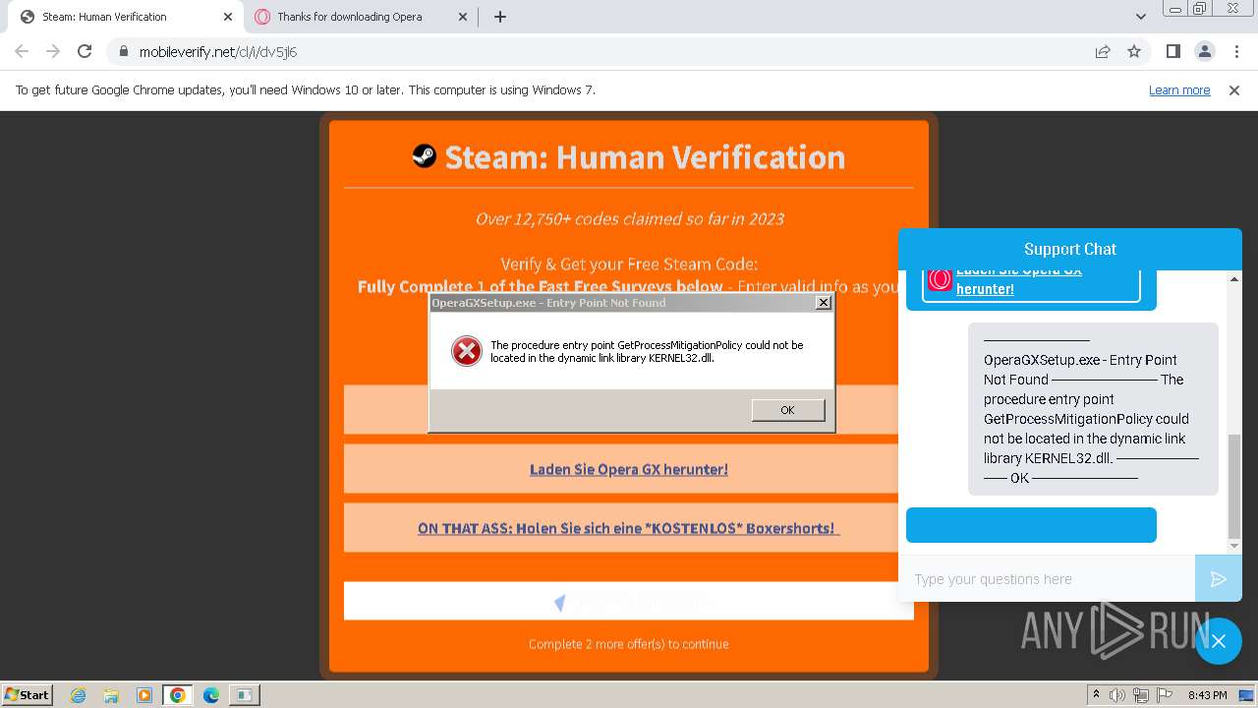Open the Chrome three-dot menu

click(1234, 51)
